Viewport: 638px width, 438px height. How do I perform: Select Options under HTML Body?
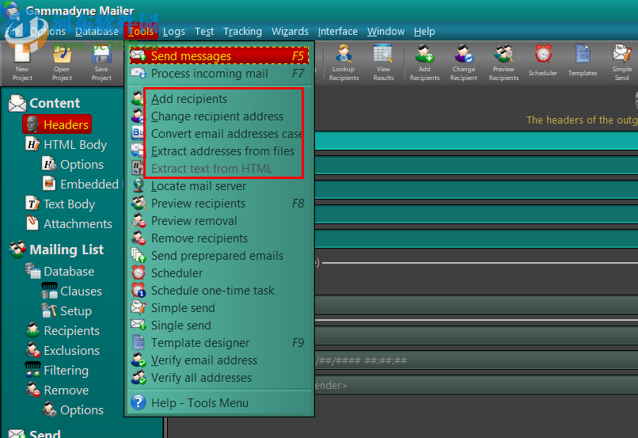pos(74,165)
